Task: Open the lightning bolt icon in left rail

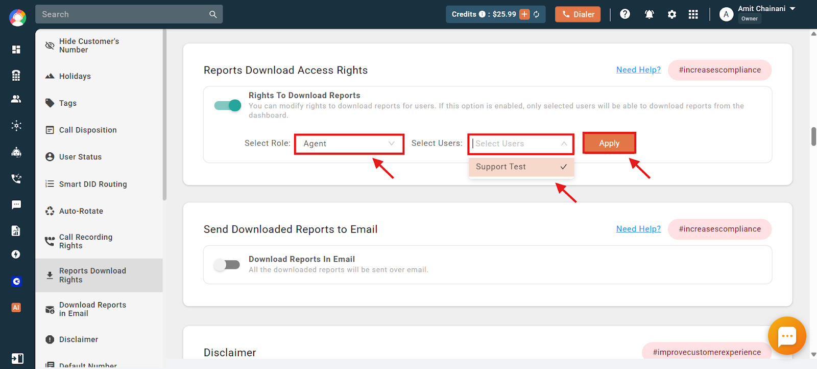Action: pos(16,255)
